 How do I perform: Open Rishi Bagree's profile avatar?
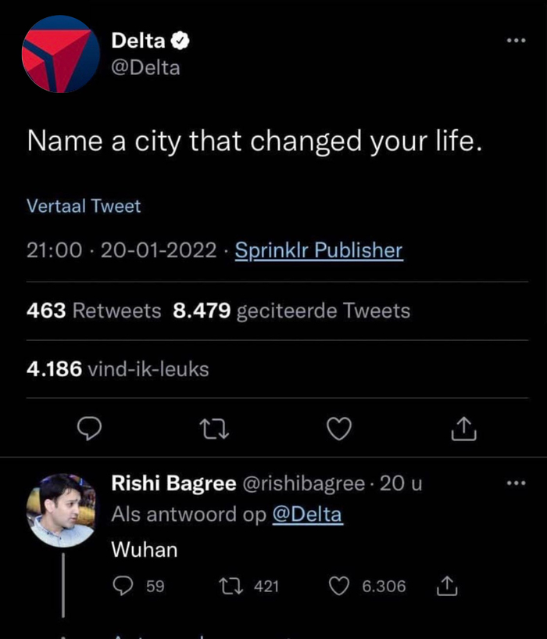click(61, 510)
